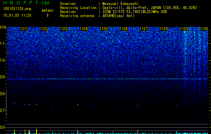
Task: Click the 1125 time marker
Action: 103,29
